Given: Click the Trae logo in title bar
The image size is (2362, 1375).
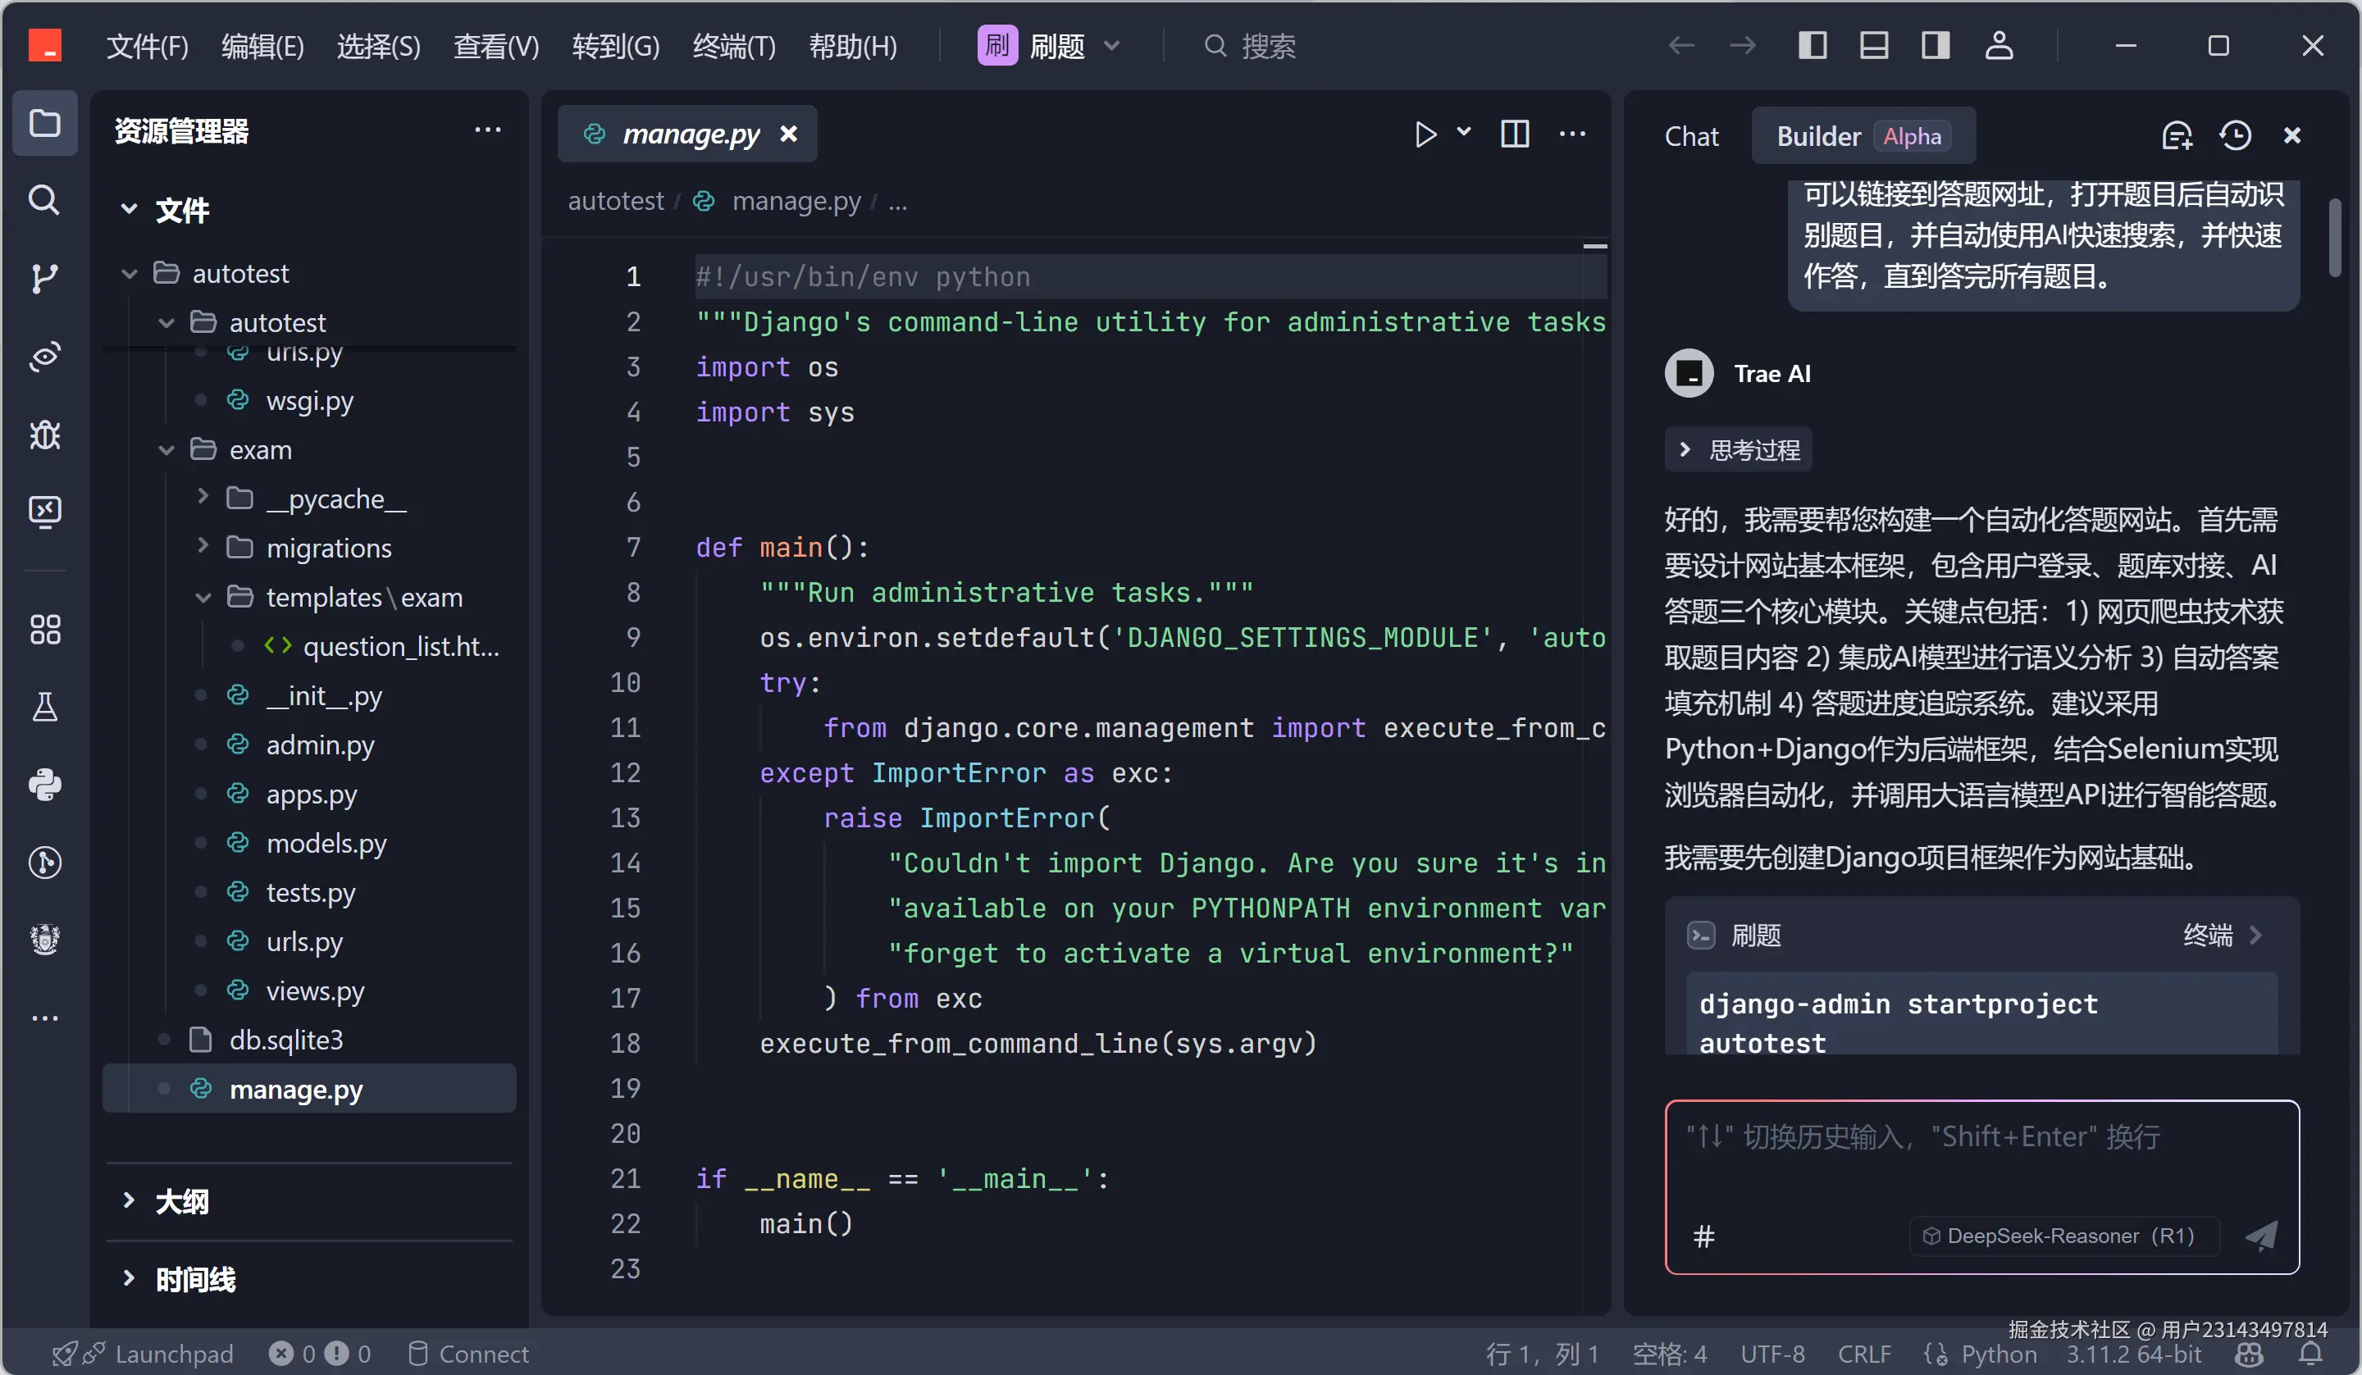Looking at the screenshot, I should tap(44, 45).
